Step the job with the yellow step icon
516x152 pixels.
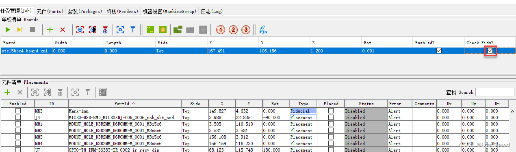point(20,30)
